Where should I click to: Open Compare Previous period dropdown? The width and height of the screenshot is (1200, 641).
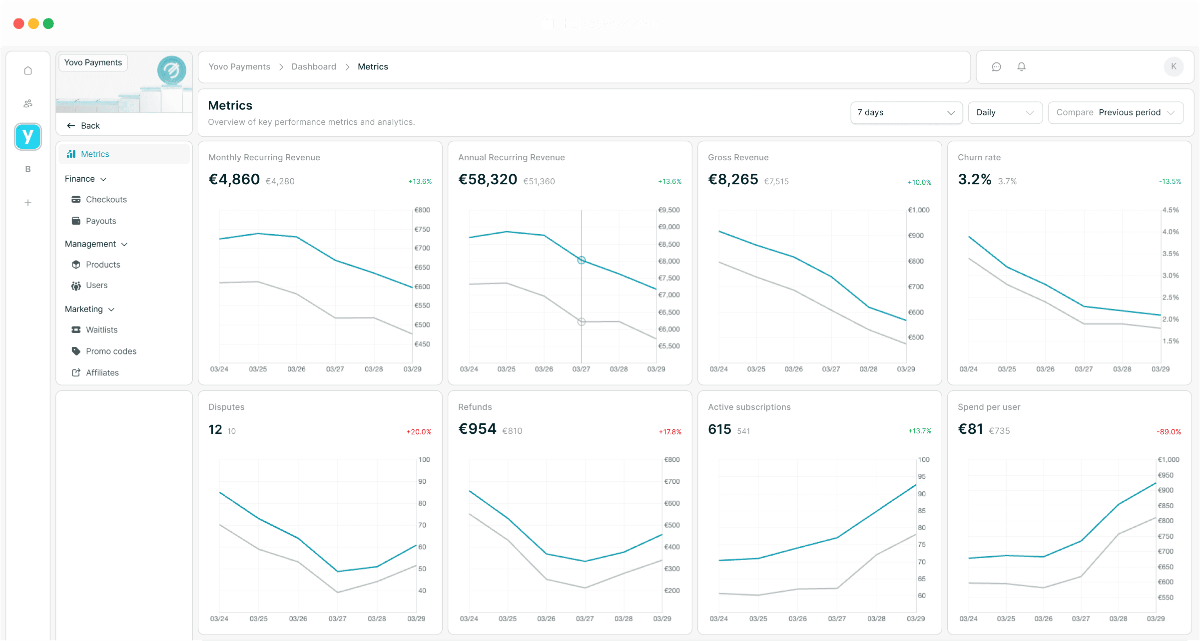pos(1115,113)
